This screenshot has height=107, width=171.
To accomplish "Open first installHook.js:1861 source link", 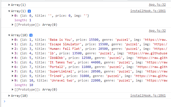I will (148, 11).
